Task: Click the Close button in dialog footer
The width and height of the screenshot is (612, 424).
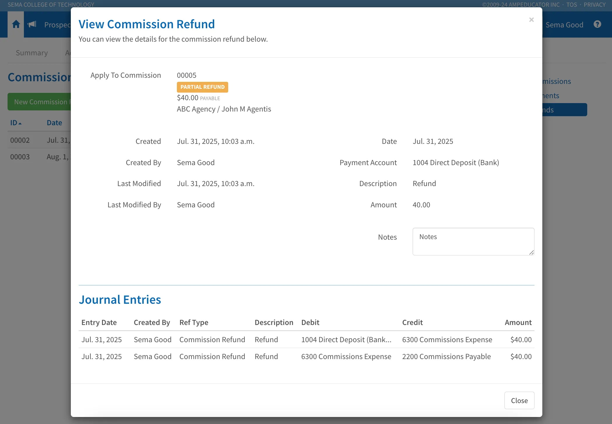Action: (519, 400)
